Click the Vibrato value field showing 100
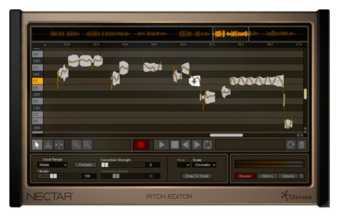338x219 pixels. click(x=89, y=176)
